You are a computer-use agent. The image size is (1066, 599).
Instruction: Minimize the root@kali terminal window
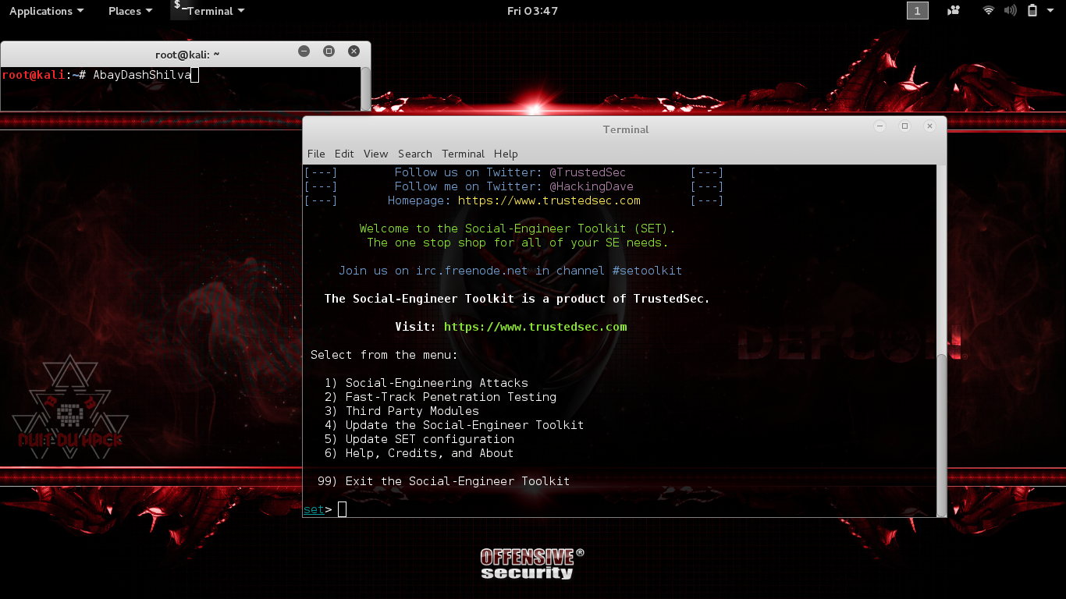coord(304,51)
